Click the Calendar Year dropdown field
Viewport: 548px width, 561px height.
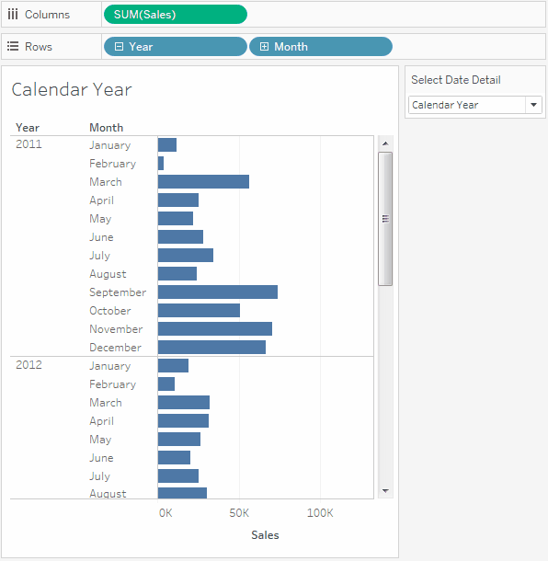point(475,105)
